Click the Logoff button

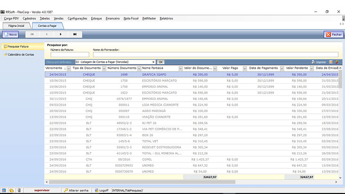102,190
